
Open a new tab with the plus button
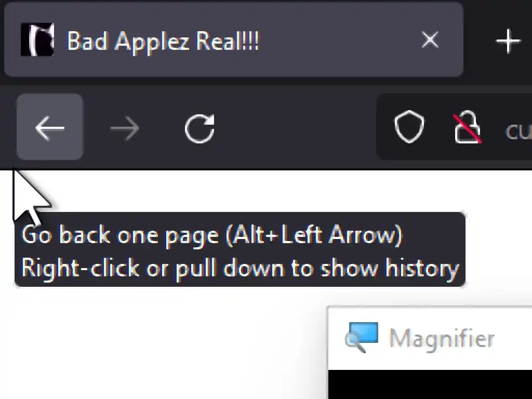click(508, 41)
